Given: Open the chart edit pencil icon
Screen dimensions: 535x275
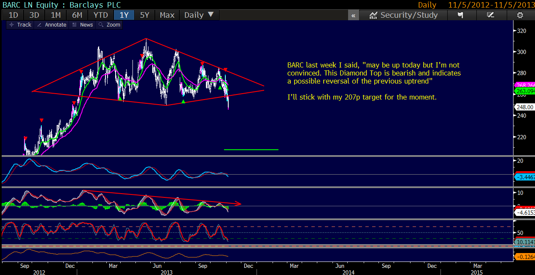Looking at the screenshot, I should 490,15.
